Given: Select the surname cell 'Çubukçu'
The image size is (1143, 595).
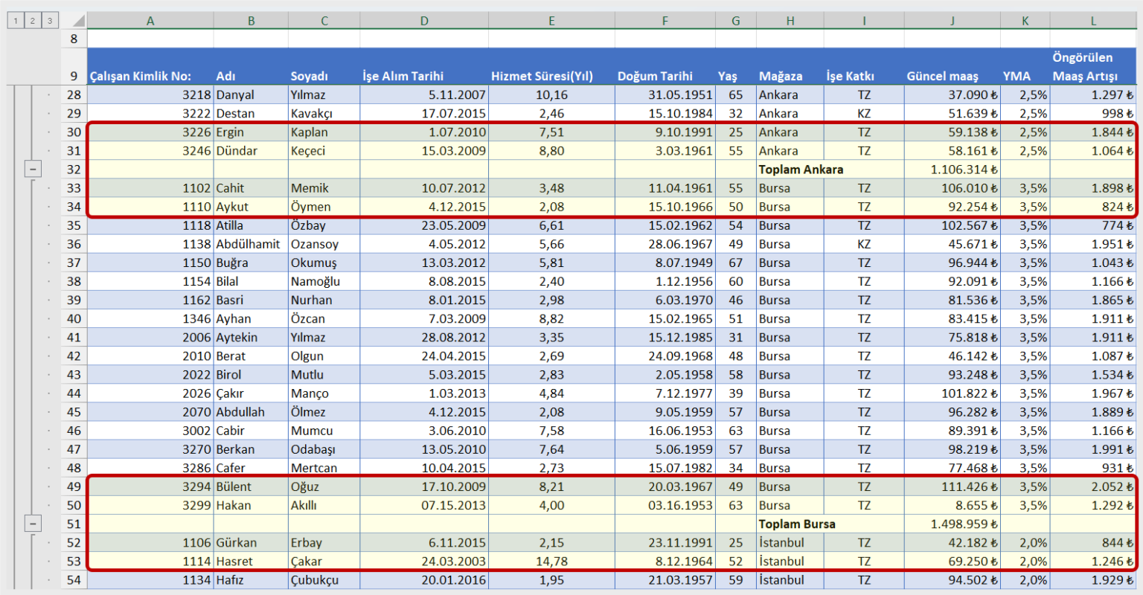Looking at the screenshot, I should [324, 579].
